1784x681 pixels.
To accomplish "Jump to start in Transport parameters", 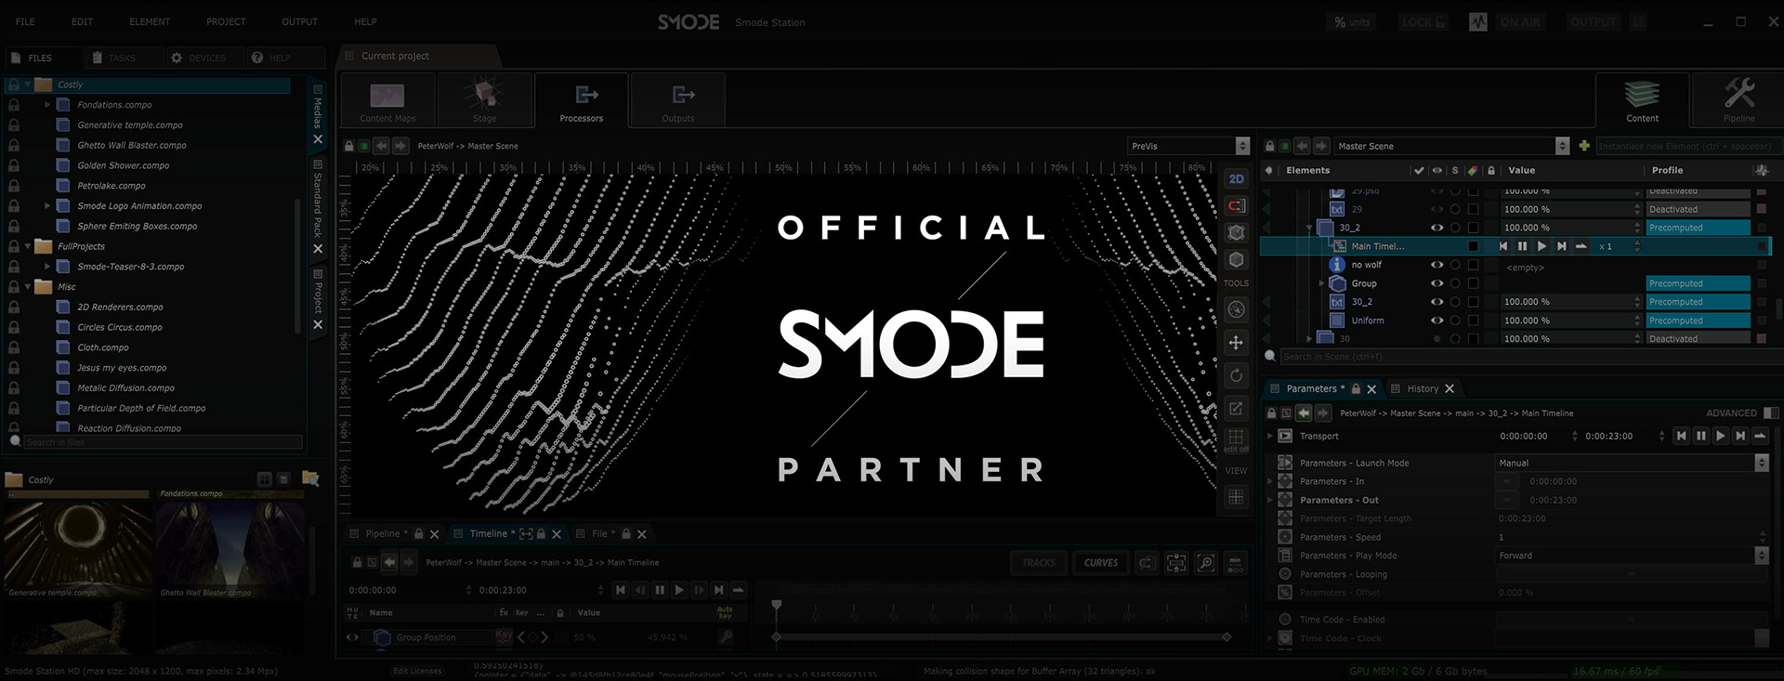I will coord(1682,436).
